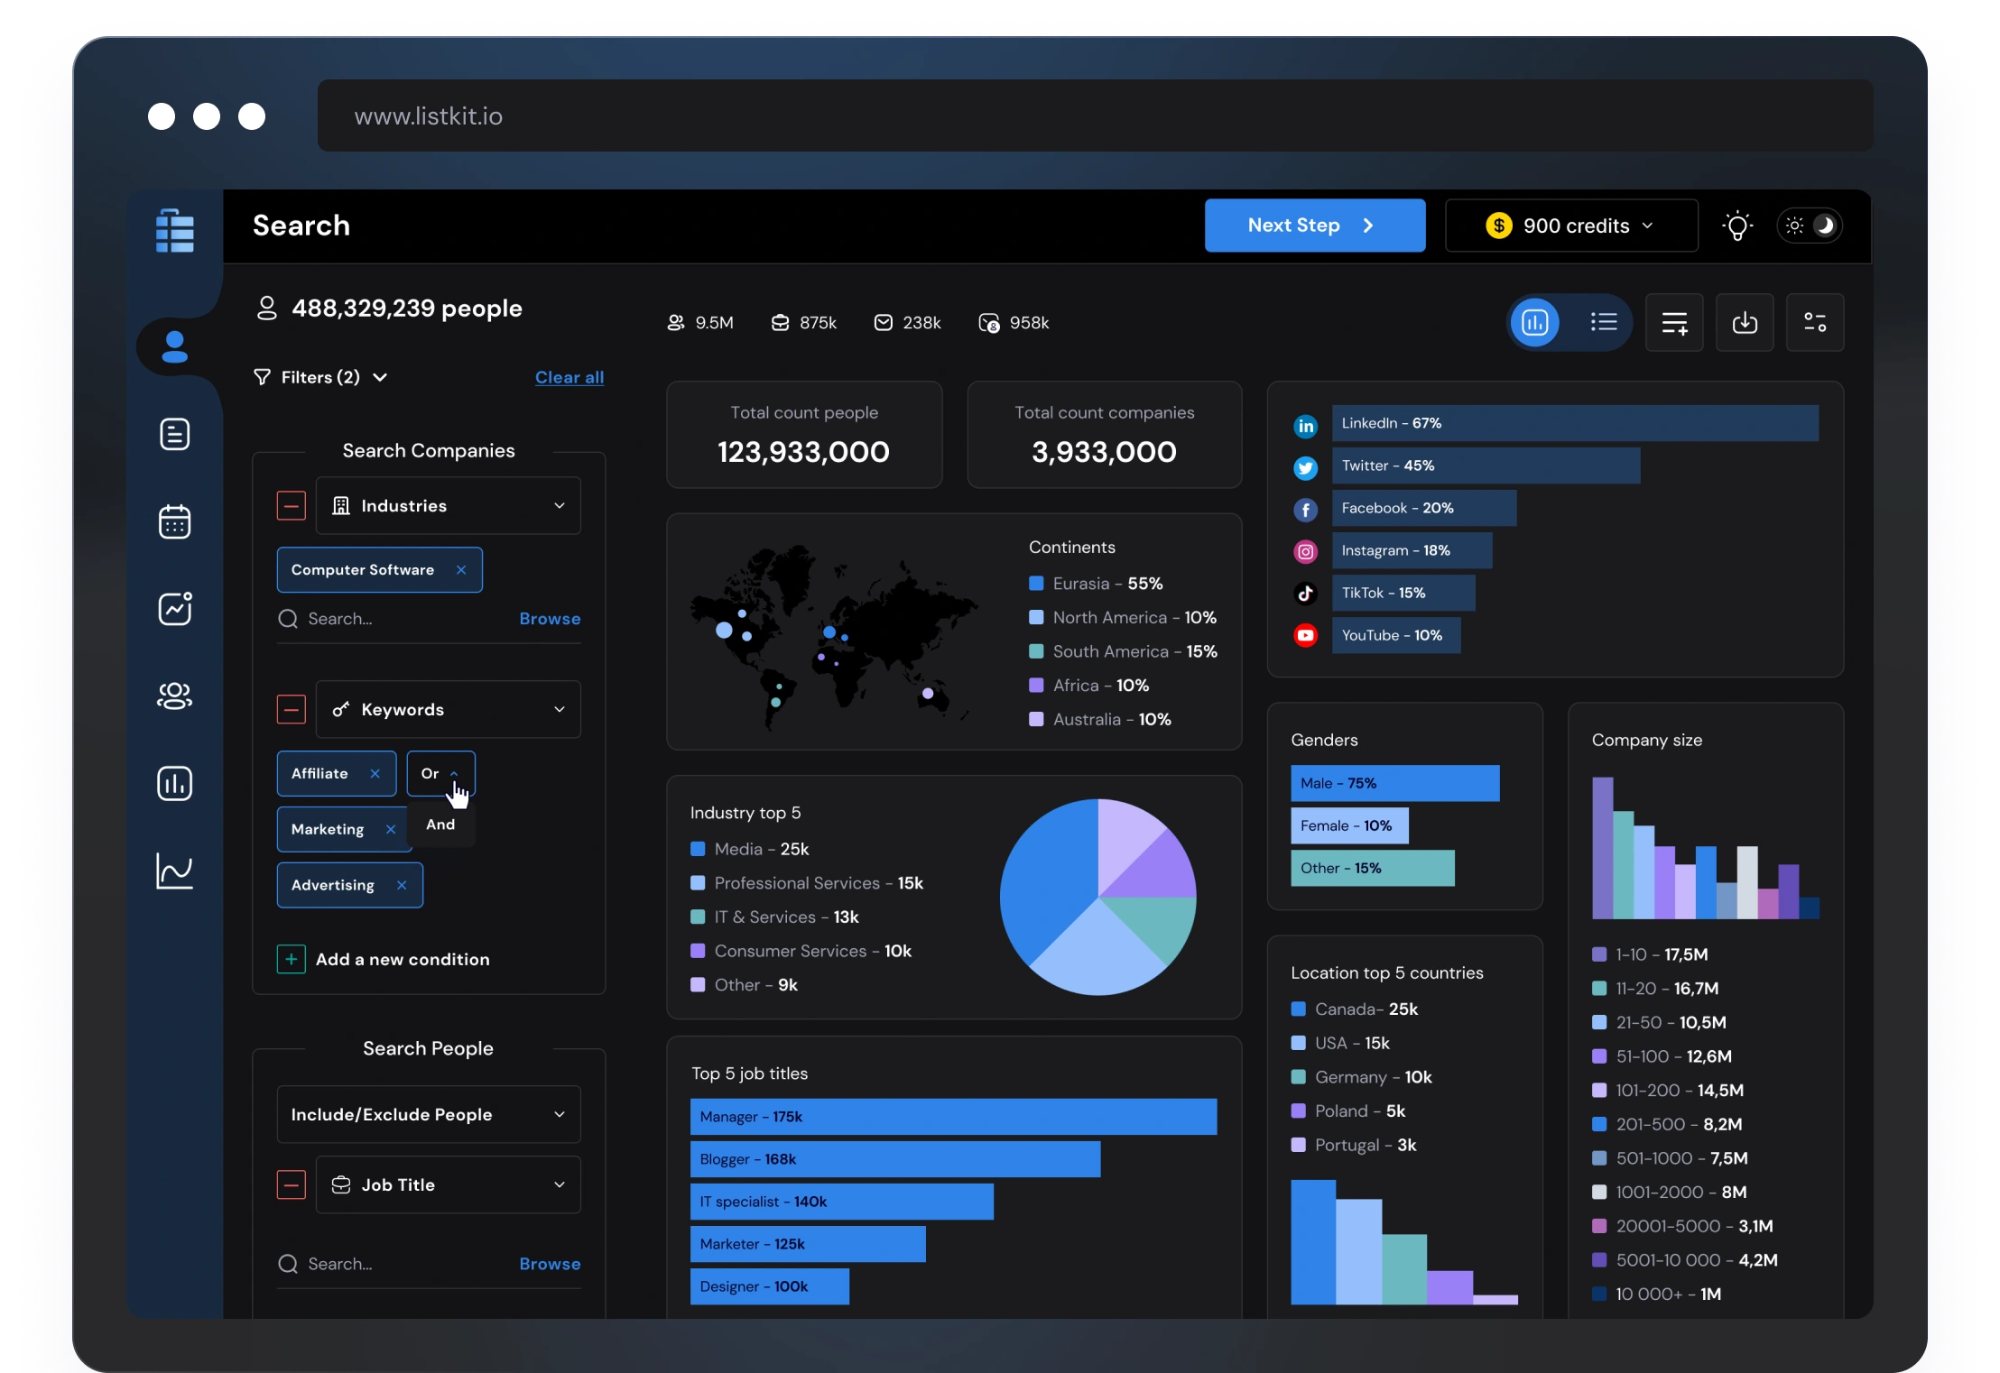
Task: Switch to chart view toggle
Action: [1535, 323]
